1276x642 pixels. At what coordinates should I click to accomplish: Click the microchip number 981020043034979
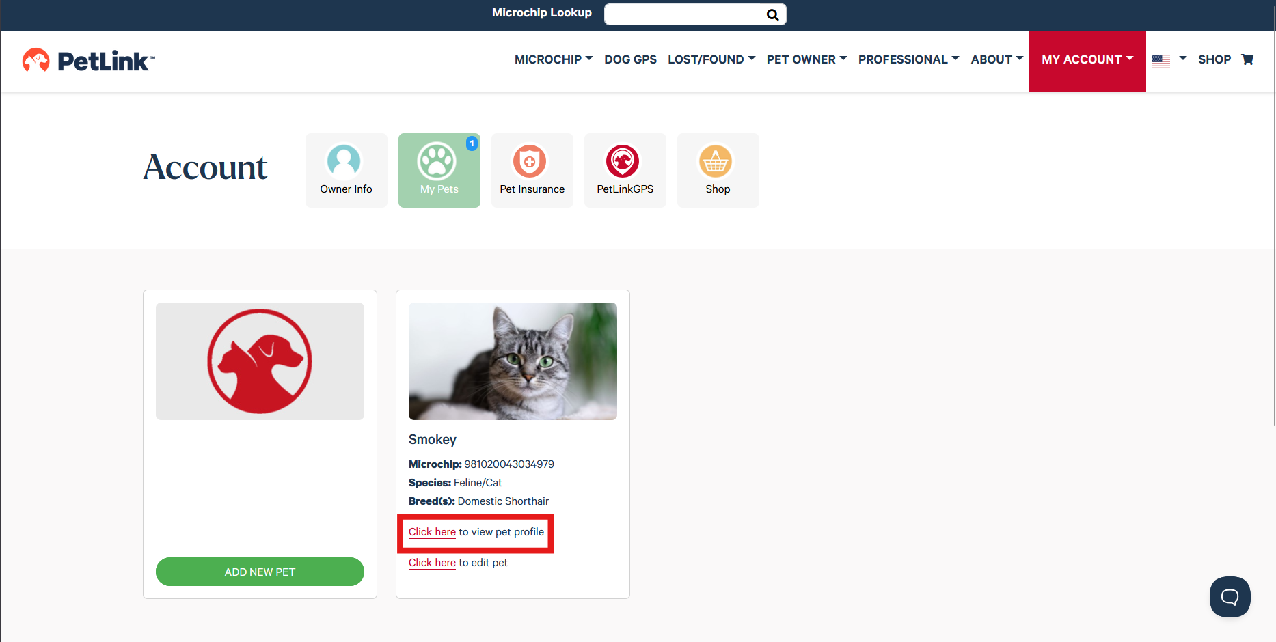click(x=509, y=464)
